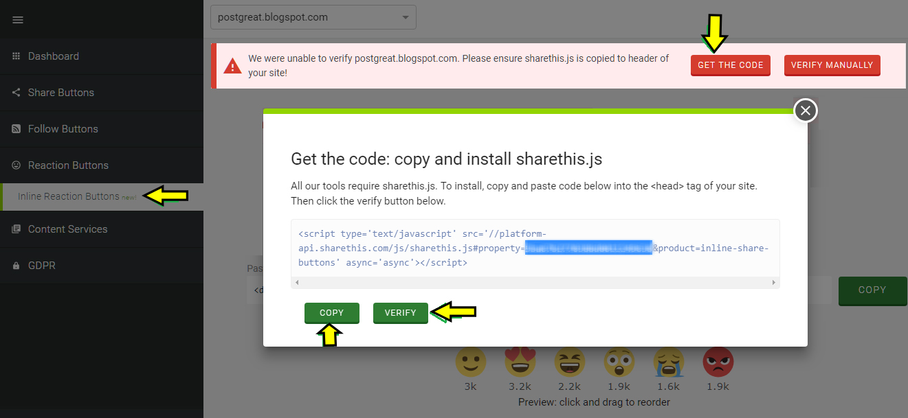Click the code scrollbar left arrow
Image resolution: width=908 pixels, height=418 pixels.
tap(296, 282)
